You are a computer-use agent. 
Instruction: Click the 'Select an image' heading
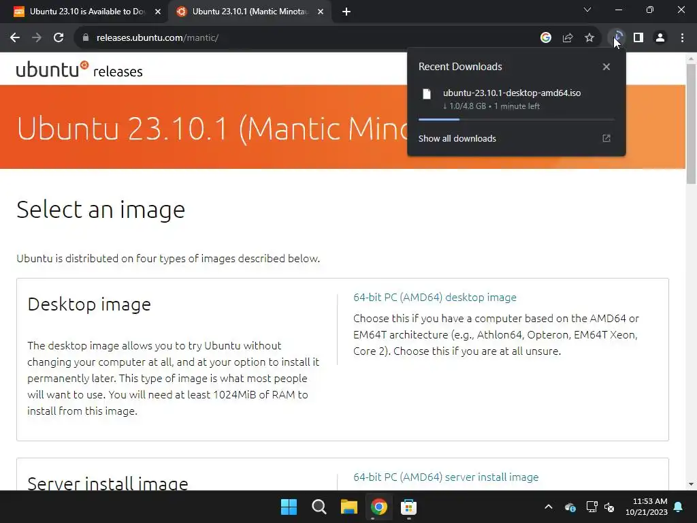point(101,210)
